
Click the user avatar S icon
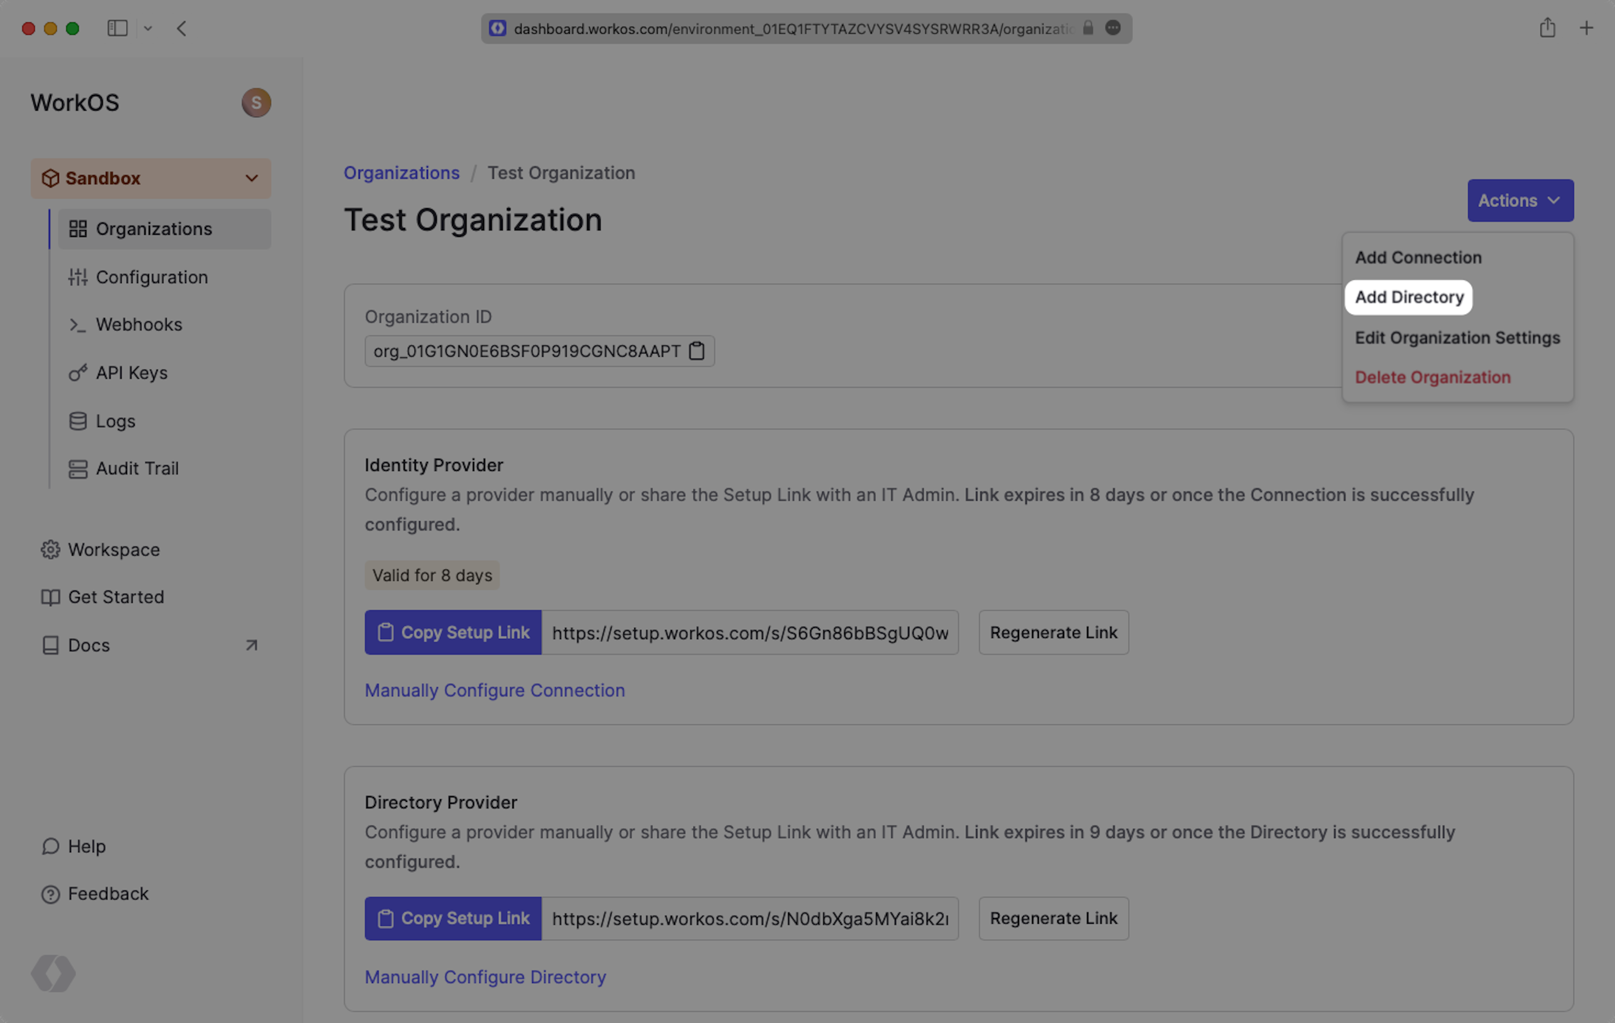coord(256,103)
